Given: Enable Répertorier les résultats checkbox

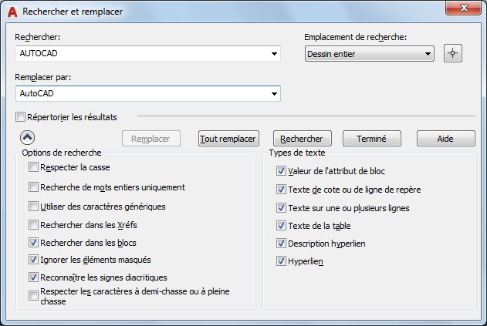Looking at the screenshot, I should [21, 117].
